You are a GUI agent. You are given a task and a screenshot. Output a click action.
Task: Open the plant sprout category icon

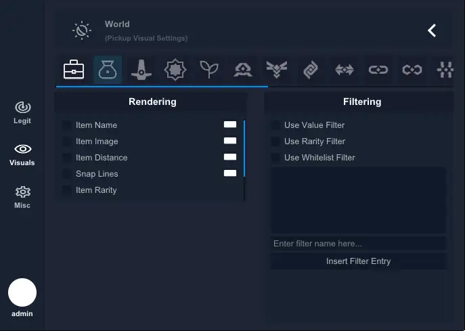pos(209,70)
